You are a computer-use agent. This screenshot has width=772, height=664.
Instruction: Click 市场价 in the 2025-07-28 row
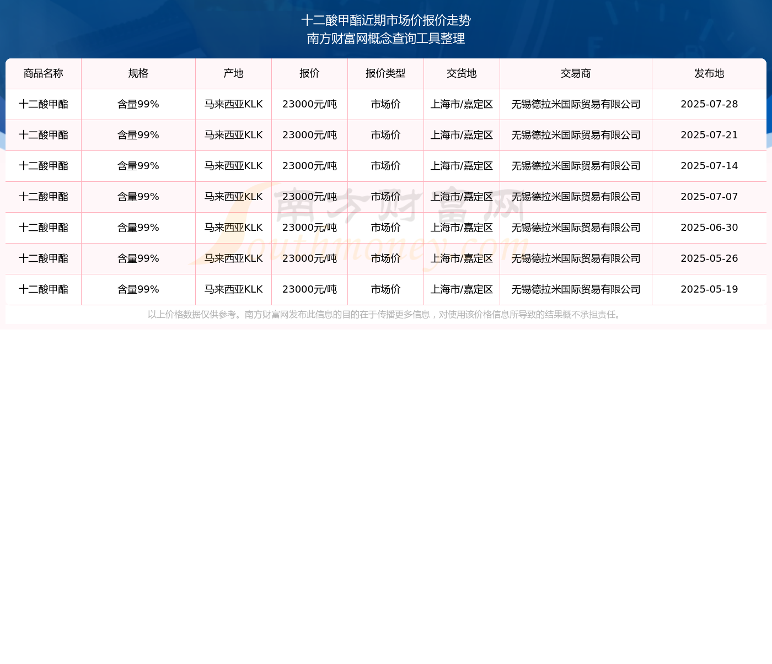click(385, 104)
